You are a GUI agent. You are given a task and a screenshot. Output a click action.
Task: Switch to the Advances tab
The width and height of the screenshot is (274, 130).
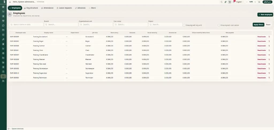coord(80,8)
